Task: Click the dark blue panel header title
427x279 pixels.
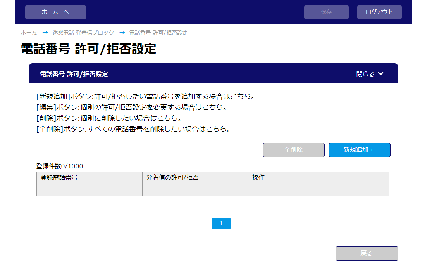Action: pos(74,74)
